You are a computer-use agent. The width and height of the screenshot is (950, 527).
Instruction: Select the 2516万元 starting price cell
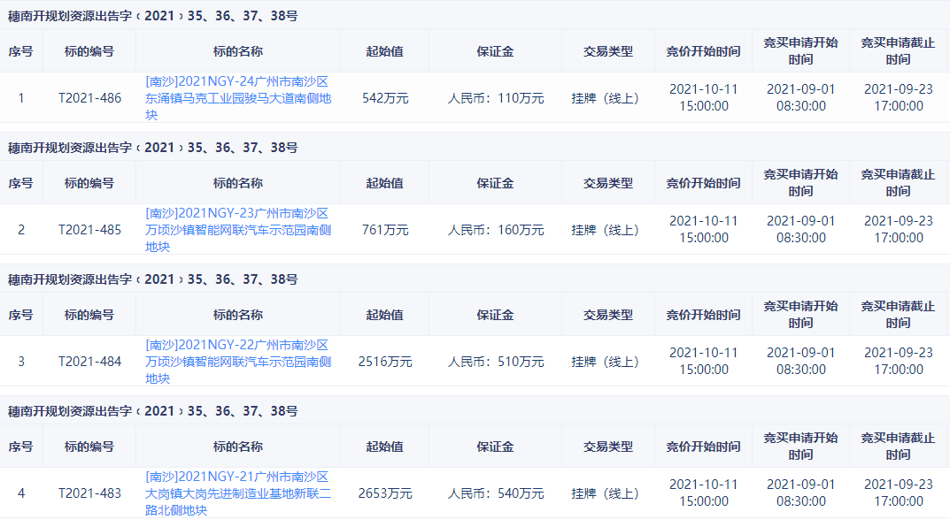pos(385,362)
